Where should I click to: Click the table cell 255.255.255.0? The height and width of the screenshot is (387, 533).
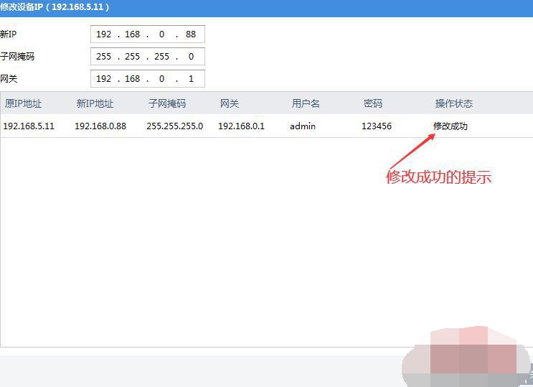tap(175, 126)
